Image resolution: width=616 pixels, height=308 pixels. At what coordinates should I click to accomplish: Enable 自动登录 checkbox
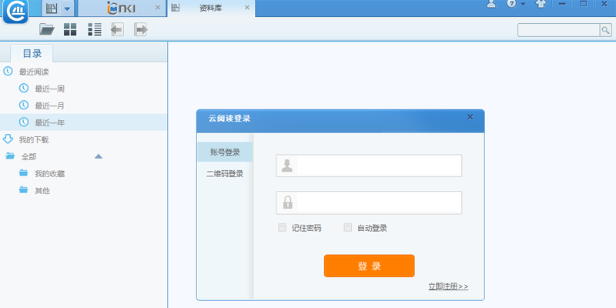(348, 227)
